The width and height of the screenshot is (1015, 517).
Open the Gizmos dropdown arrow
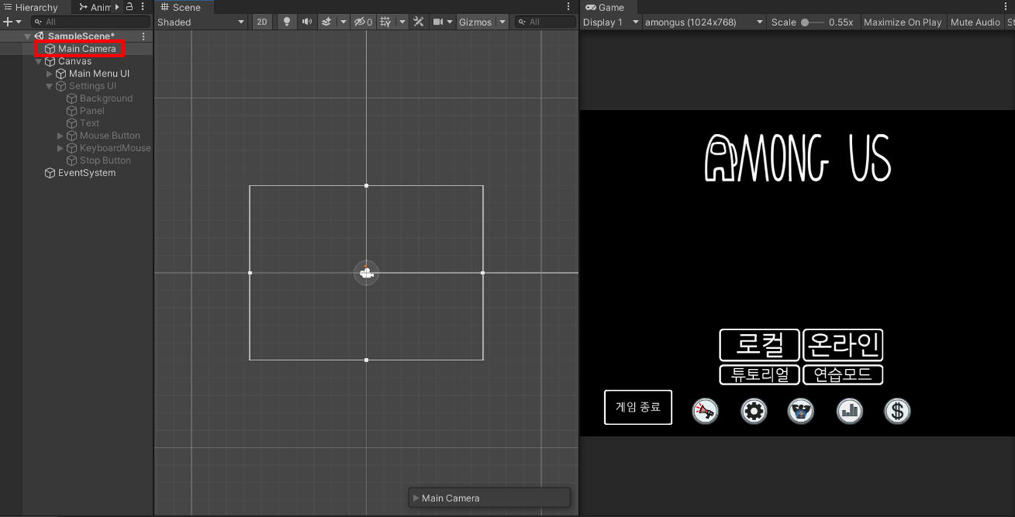pyautogui.click(x=502, y=22)
